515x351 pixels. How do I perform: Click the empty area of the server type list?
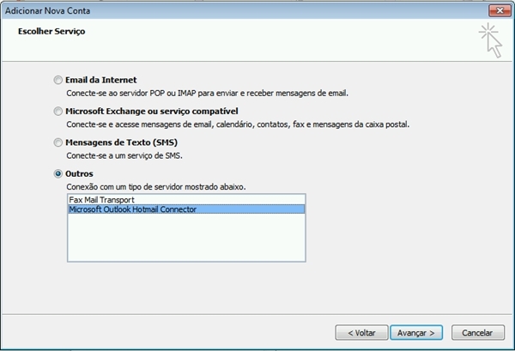(x=186, y=237)
